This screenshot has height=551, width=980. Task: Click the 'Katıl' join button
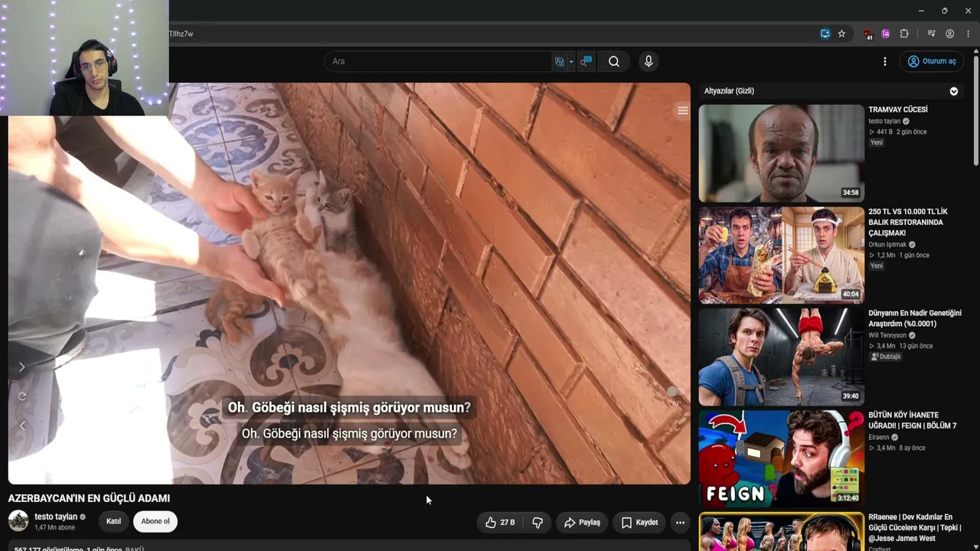click(x=113, y=522)
